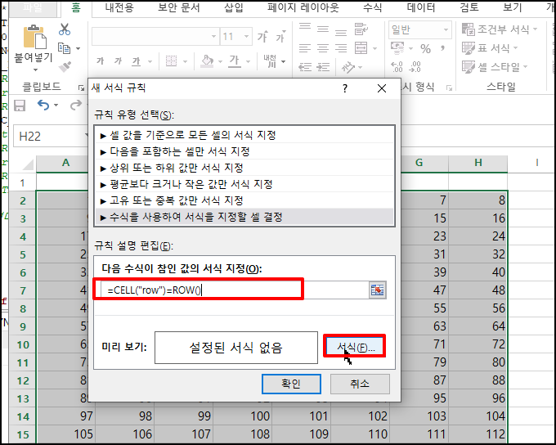This screenshot has height=445, width=556.
Task: Click the decrease indent icon
Action: (x=305, y=67)
